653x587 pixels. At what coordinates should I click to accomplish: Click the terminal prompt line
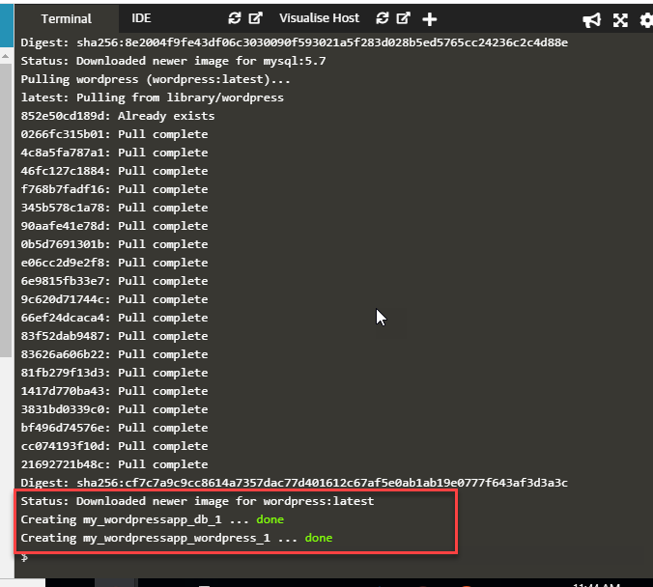tap(24, 557)
